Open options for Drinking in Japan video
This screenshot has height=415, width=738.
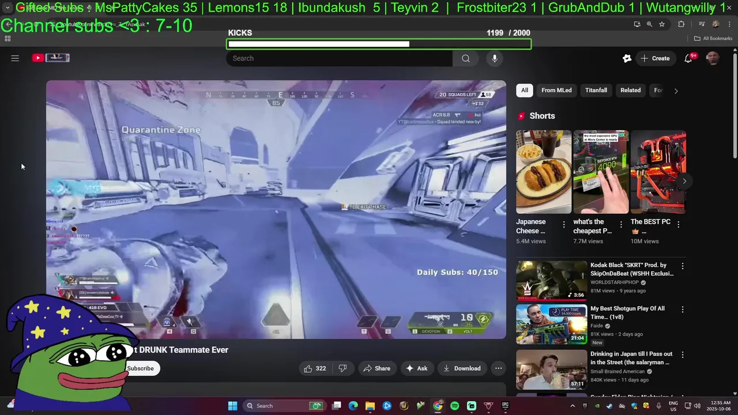point(683,355)
